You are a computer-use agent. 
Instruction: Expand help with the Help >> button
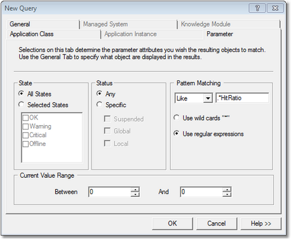pos(261,223)
